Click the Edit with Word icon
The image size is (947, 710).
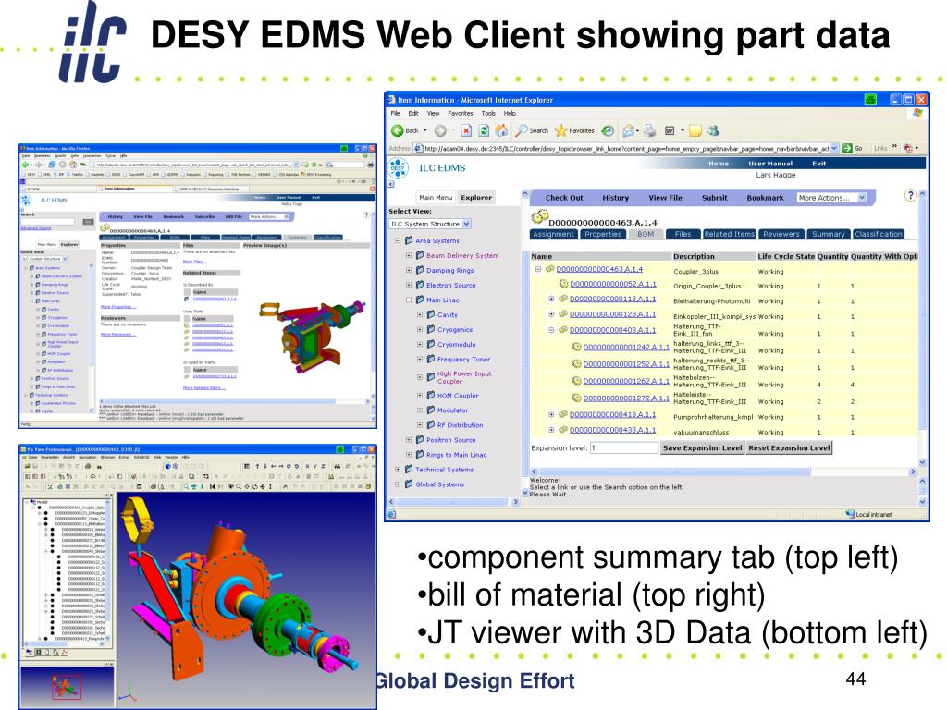point(670,130)
